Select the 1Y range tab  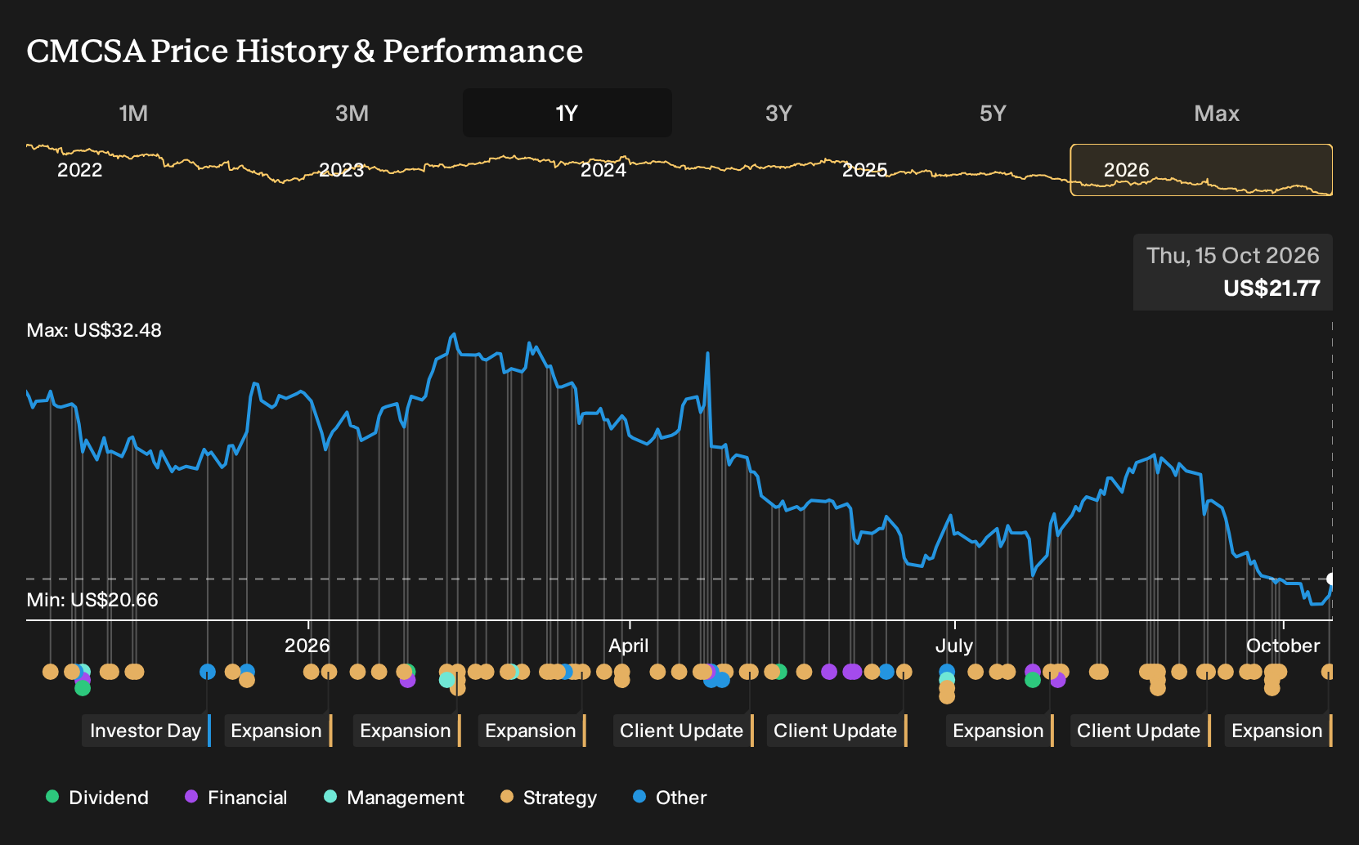tap(567, 113)
